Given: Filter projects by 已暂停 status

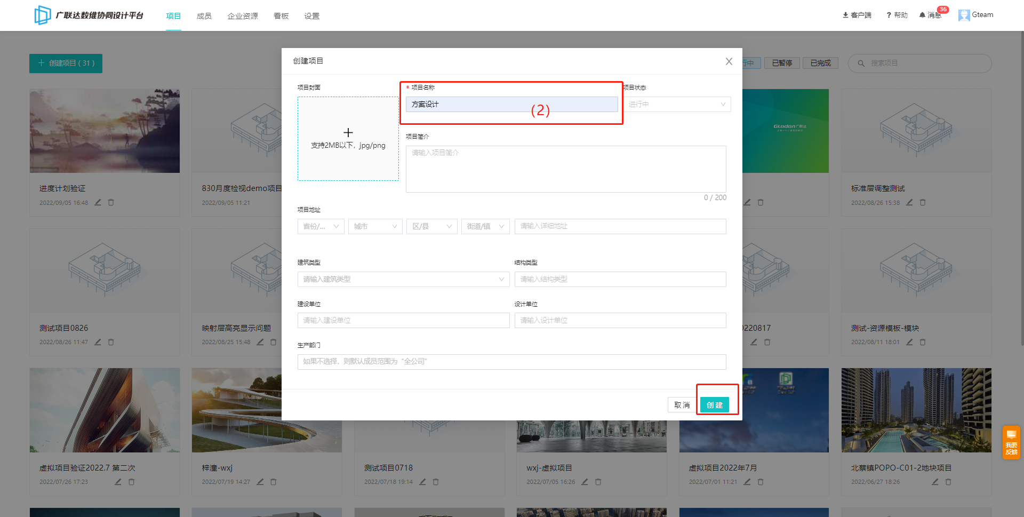Looking at the screenshot, I should [x=782, y=63].
